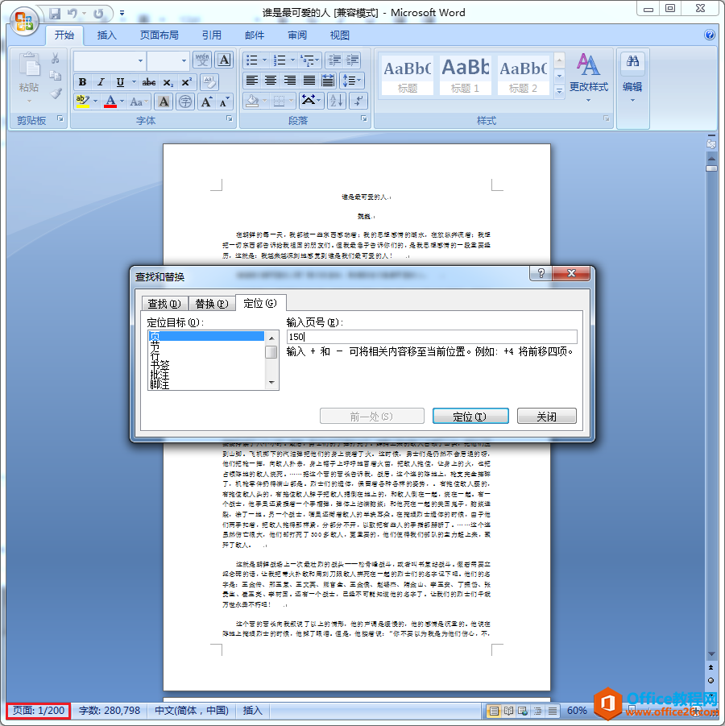The image size is (725, 726).
Task: Click the Paste icon in the clipboard group
Action: coord(29,64)
